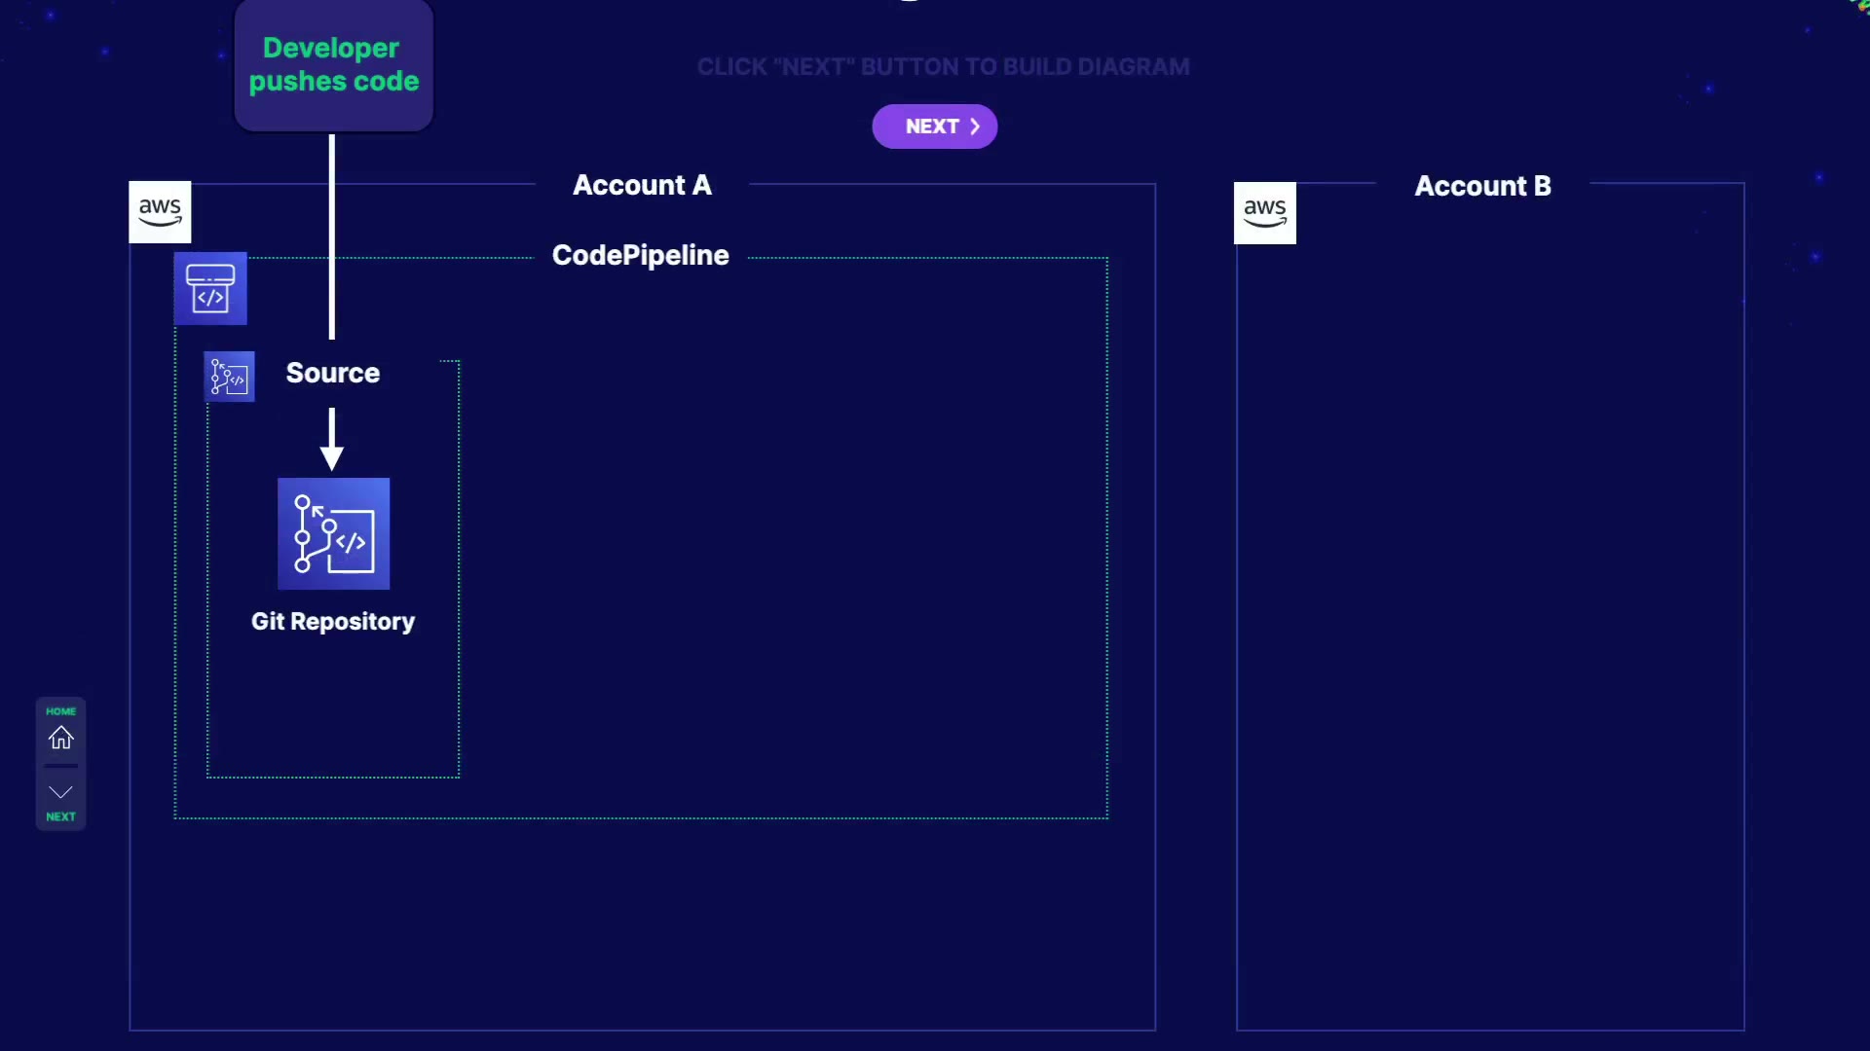Click the Git Repository text label

coord(333,622)
